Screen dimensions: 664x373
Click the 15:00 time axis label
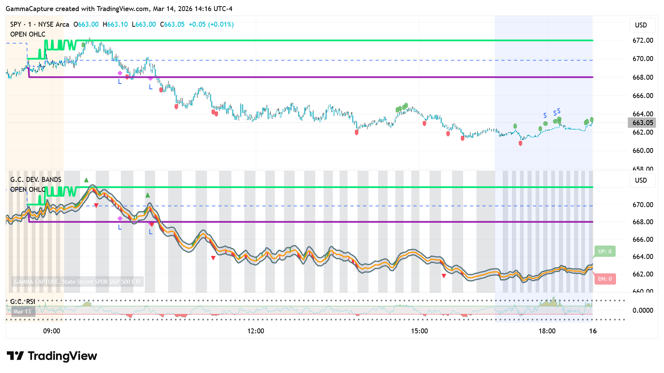click(419, 331)
